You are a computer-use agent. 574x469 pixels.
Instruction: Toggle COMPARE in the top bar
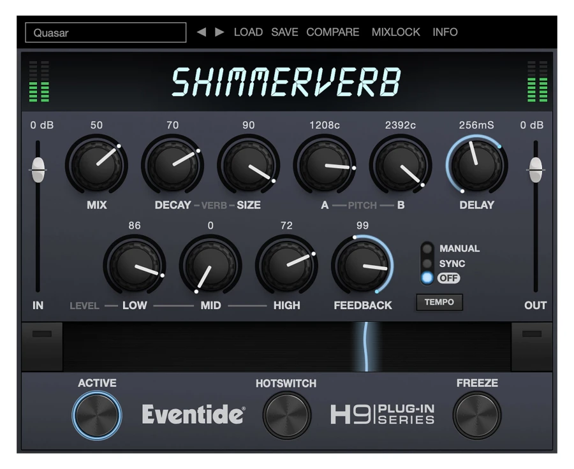tap(332, 32)
